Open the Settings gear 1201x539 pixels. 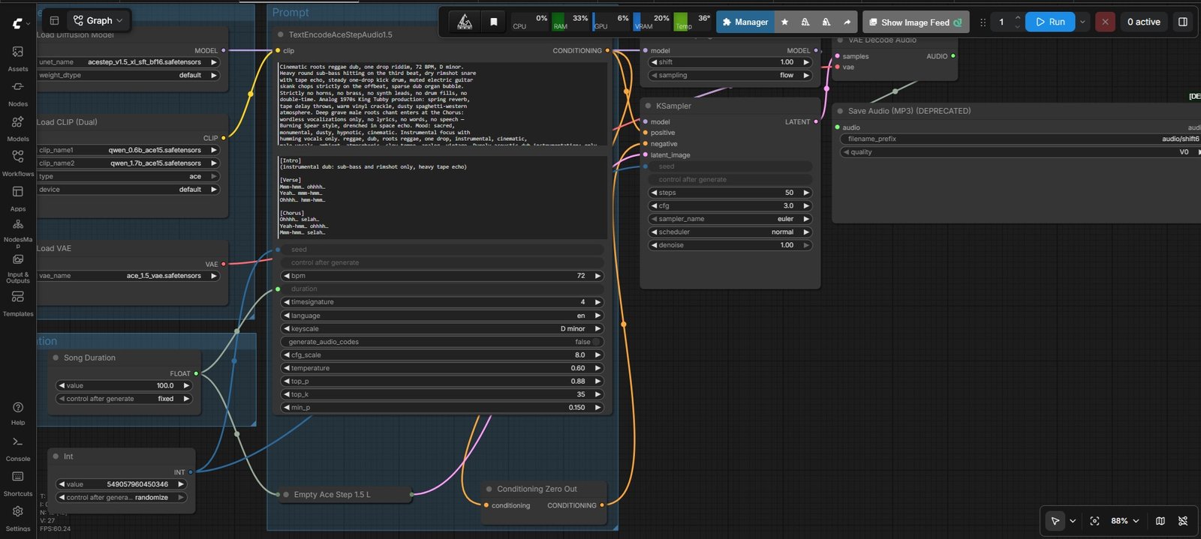pos(18,518)
